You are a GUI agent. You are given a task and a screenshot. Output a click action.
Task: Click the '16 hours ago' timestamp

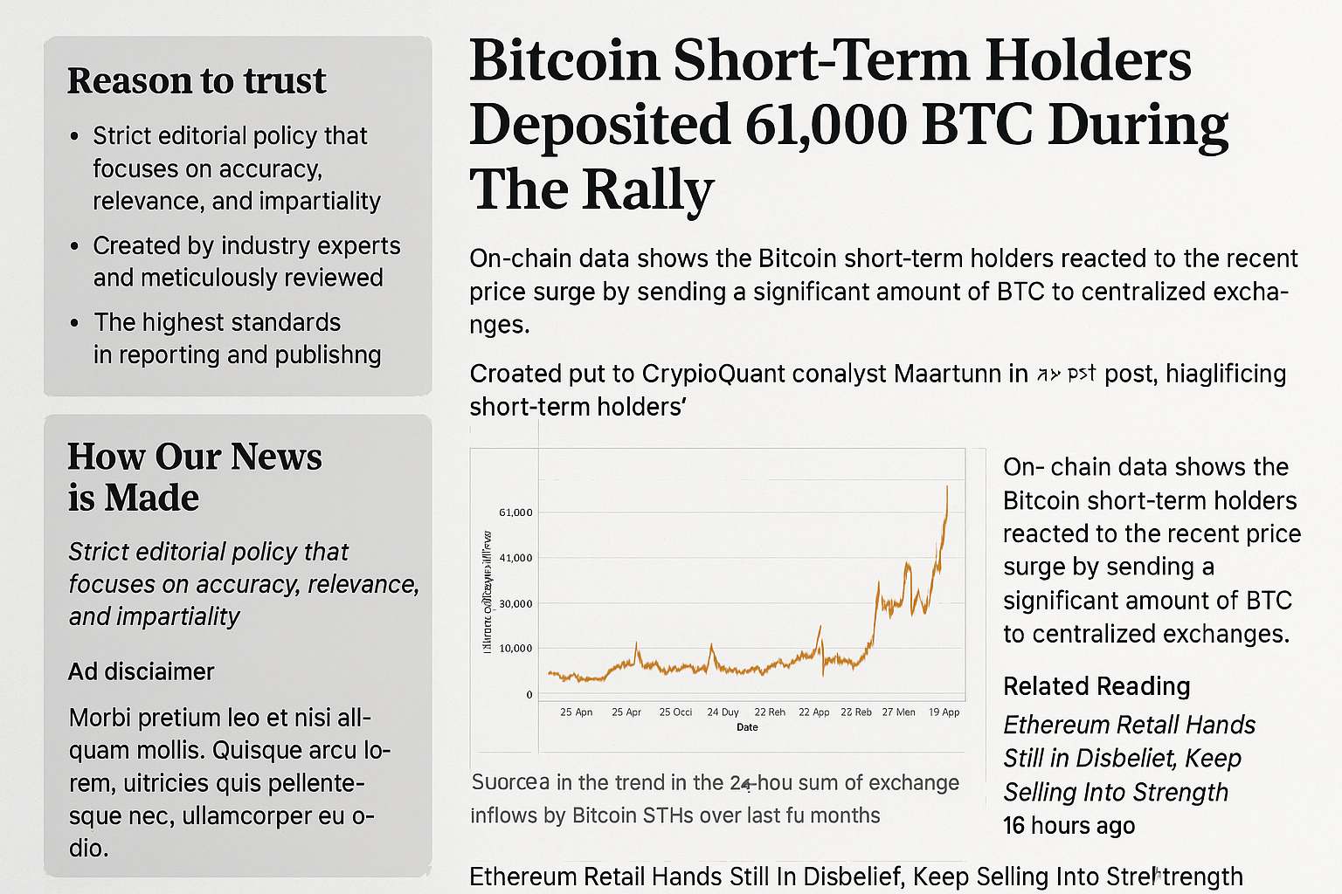(1069, 825)
